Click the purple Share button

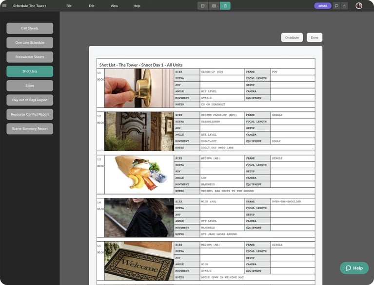(x=323, y=6)
